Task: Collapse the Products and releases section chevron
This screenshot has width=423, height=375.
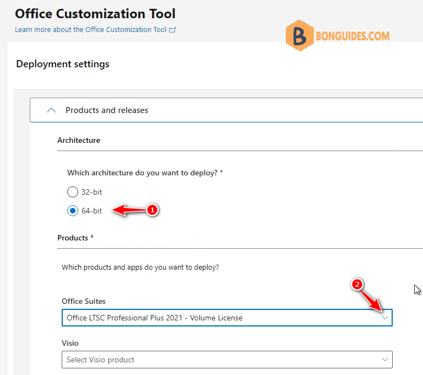Action: coord(51,110)
